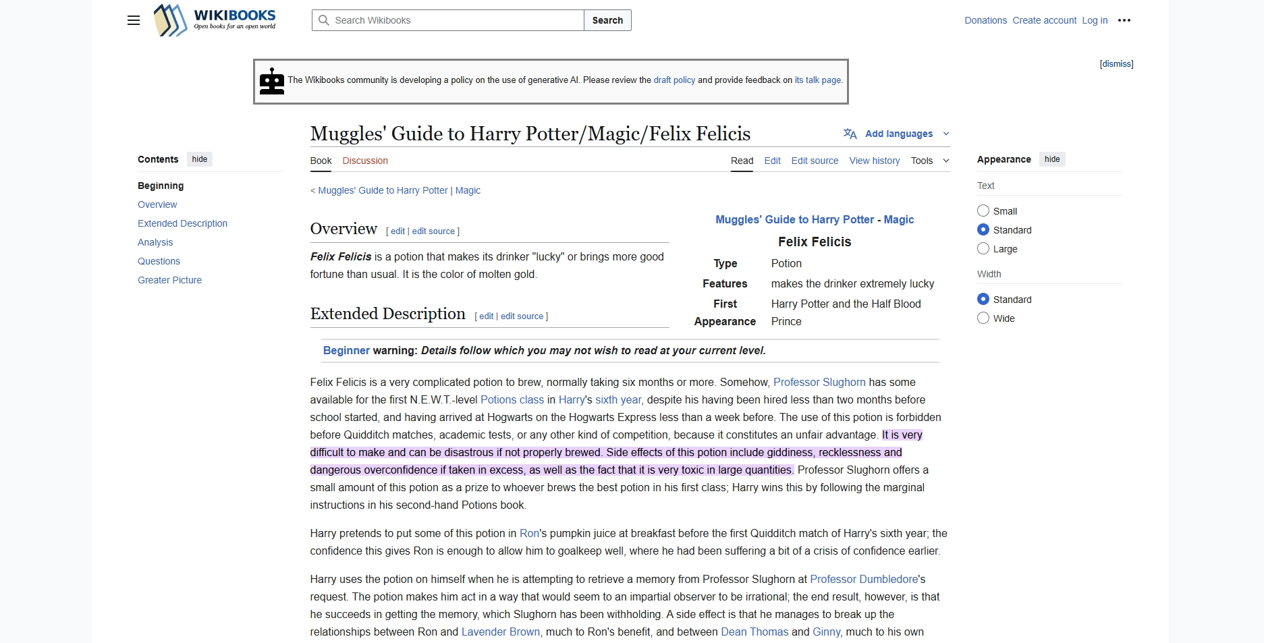Open the Edit tab
Screen dimensions: 1264x643
(772, 161)
